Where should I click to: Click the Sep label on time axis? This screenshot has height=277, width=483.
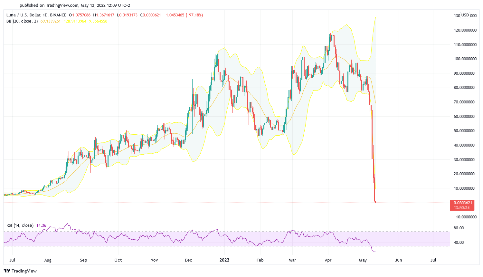[x=83, y=260]
